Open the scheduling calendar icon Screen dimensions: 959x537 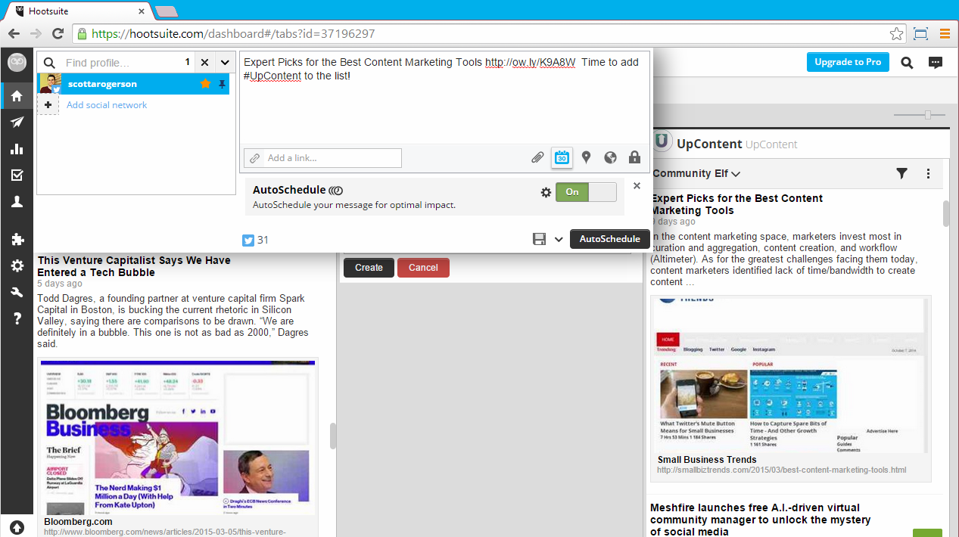pyautogui.click(x=562, y=157)
